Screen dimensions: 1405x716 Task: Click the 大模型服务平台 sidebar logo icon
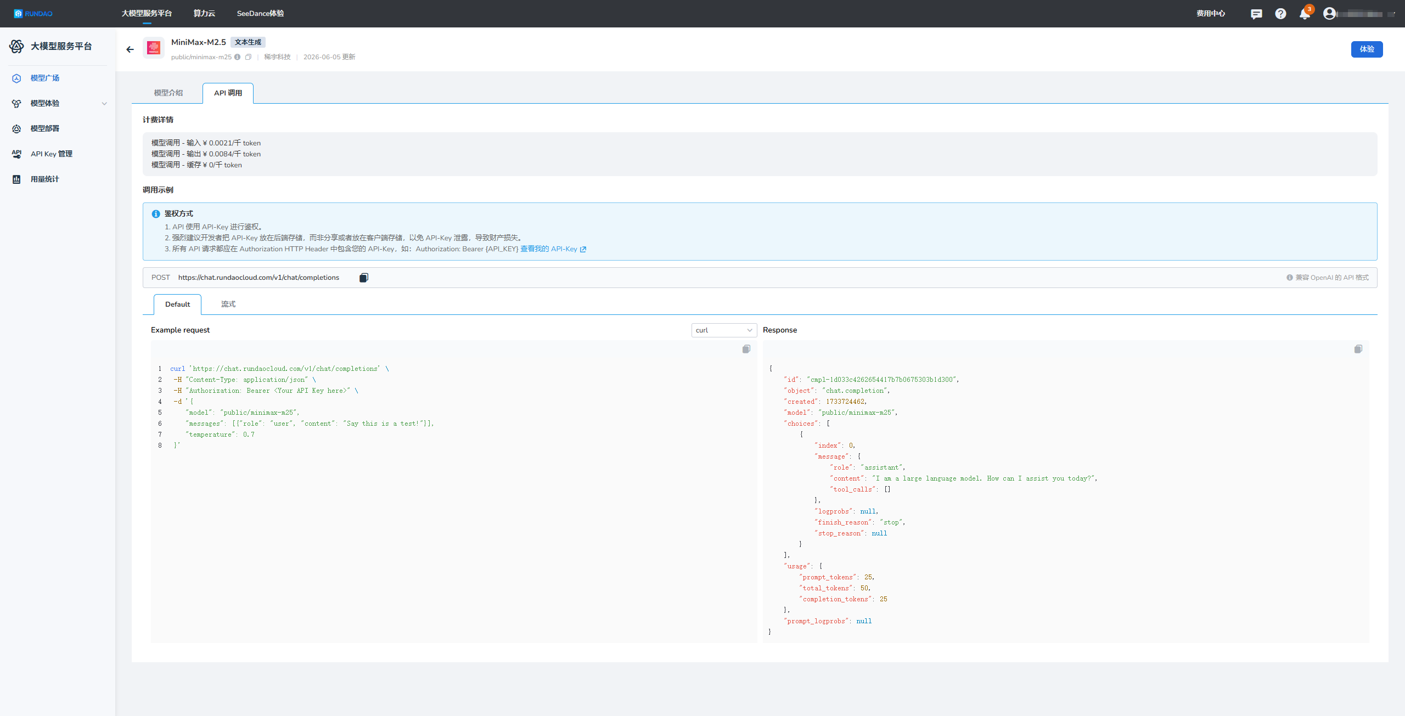pos(16,47)
